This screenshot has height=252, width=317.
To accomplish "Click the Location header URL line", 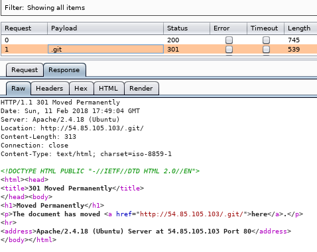I will [72, 128].
